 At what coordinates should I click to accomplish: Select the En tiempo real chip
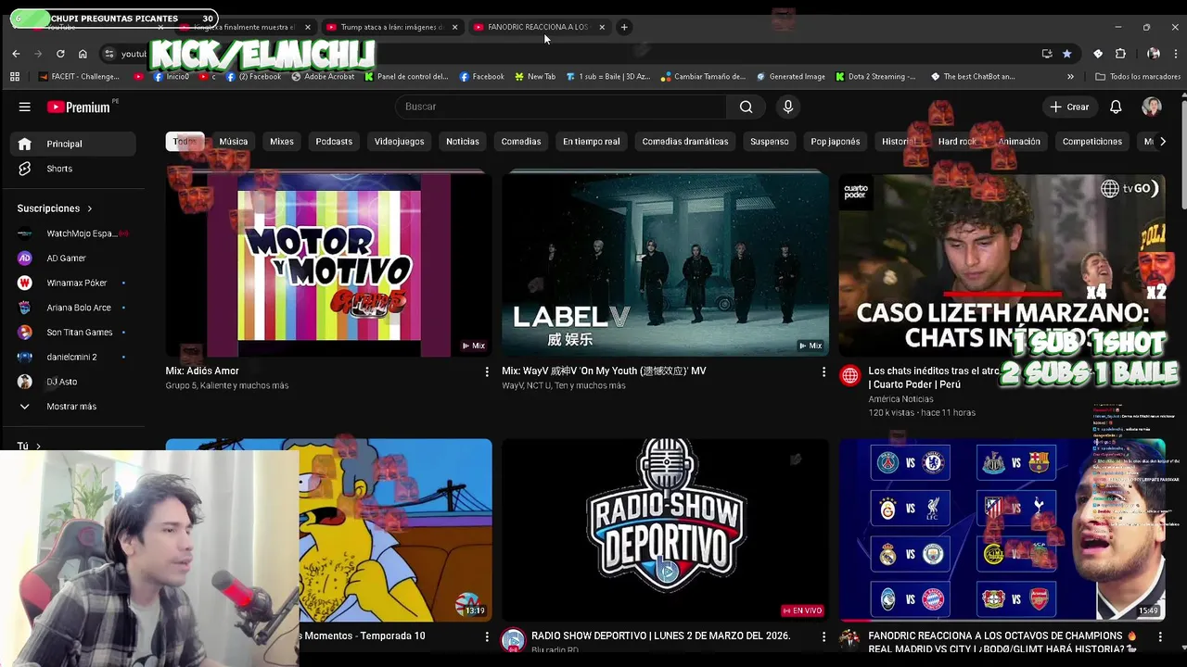point(591,142)
